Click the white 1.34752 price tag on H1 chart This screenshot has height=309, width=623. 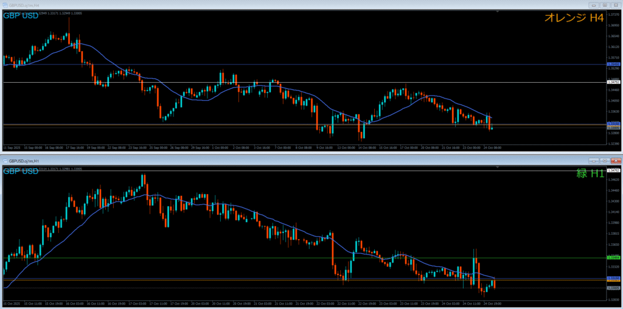pyautogui.click(x=613, y=171)
